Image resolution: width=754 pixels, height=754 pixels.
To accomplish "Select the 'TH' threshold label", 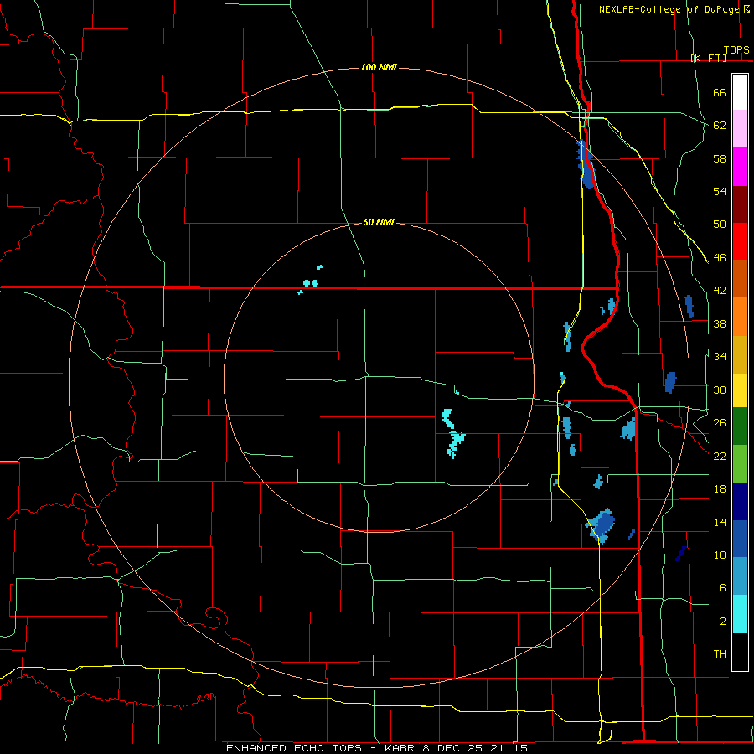I will pyautogui.click(x=720, y=654).
